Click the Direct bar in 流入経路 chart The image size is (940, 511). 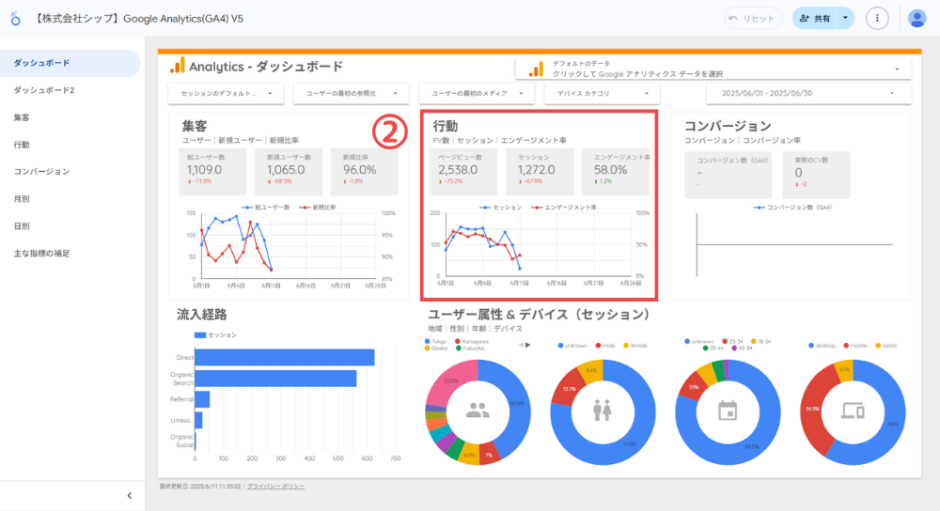click(285, 358)
